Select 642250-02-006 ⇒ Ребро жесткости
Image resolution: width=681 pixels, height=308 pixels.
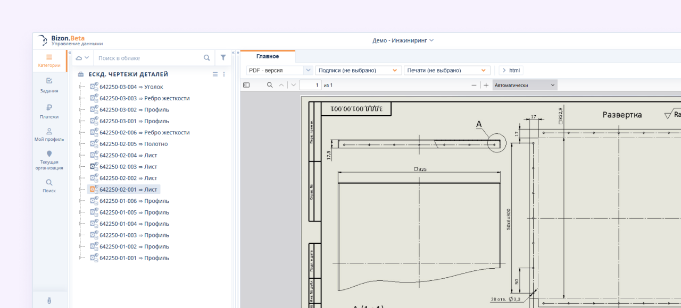[x=145, y=132]
